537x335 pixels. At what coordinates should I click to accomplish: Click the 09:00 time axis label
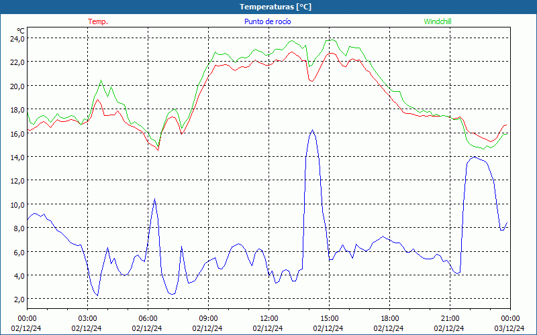coord(208,319)
